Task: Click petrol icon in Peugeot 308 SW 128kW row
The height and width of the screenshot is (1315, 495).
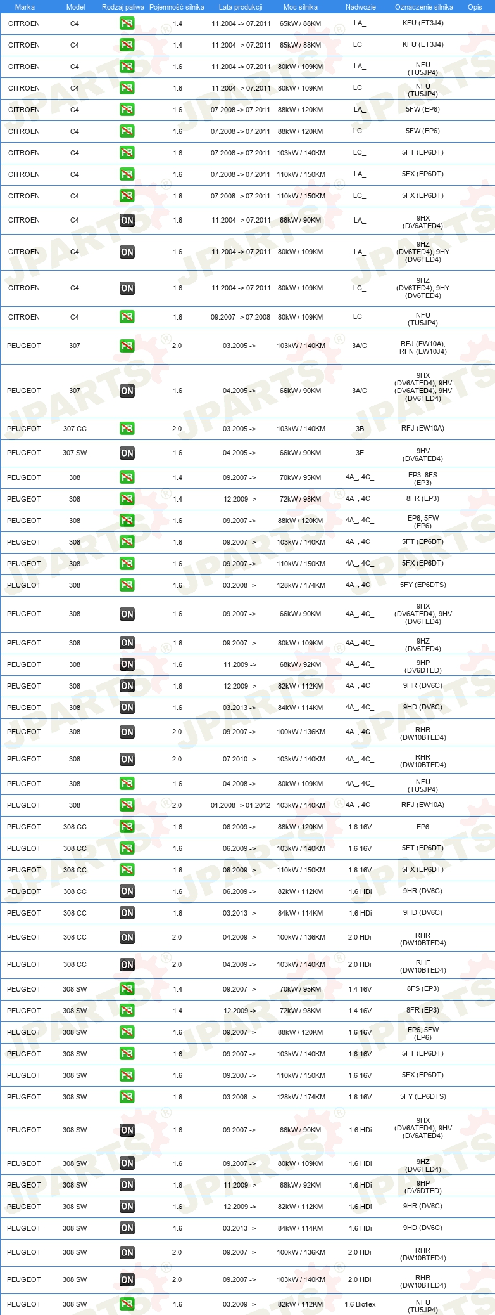Action: (127, 1098)
